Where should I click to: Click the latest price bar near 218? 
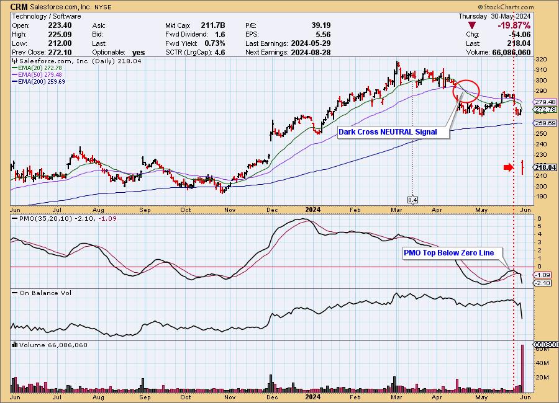coord(522,167)
